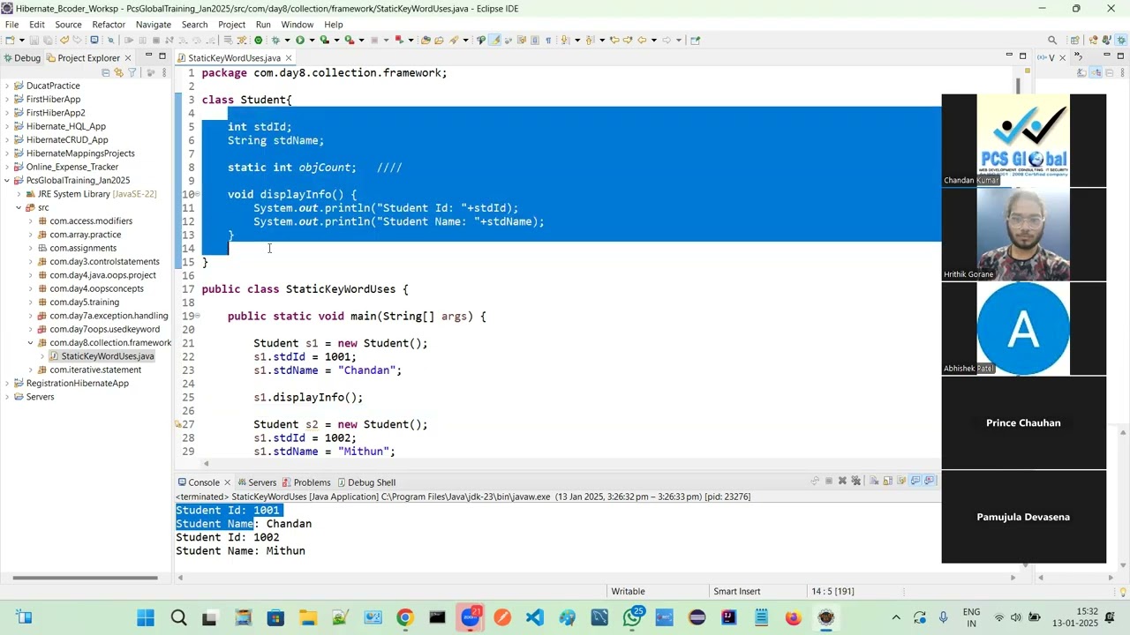
Task: Close the StaticKeyWordUses.java editor tab
Action: (288, 58)
